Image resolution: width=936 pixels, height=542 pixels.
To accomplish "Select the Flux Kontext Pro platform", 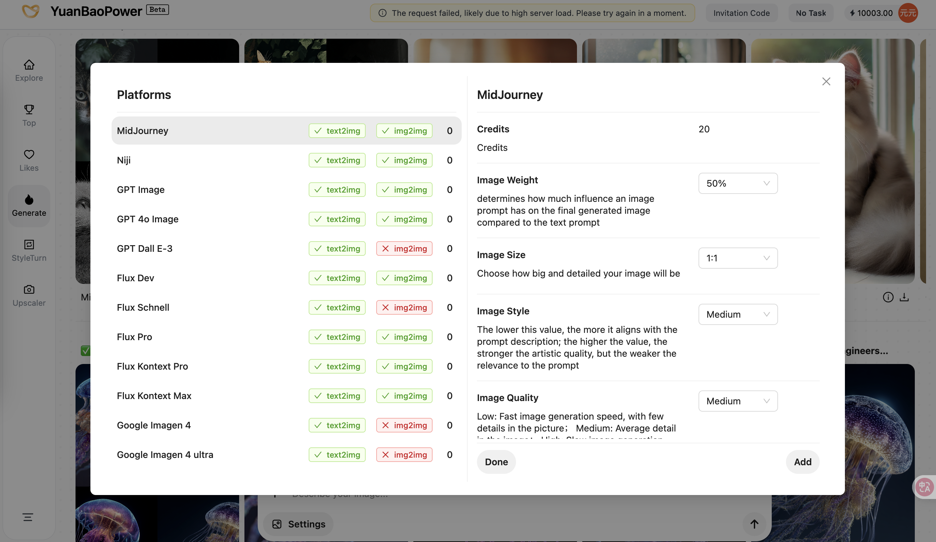I will [x=286, y=367].
